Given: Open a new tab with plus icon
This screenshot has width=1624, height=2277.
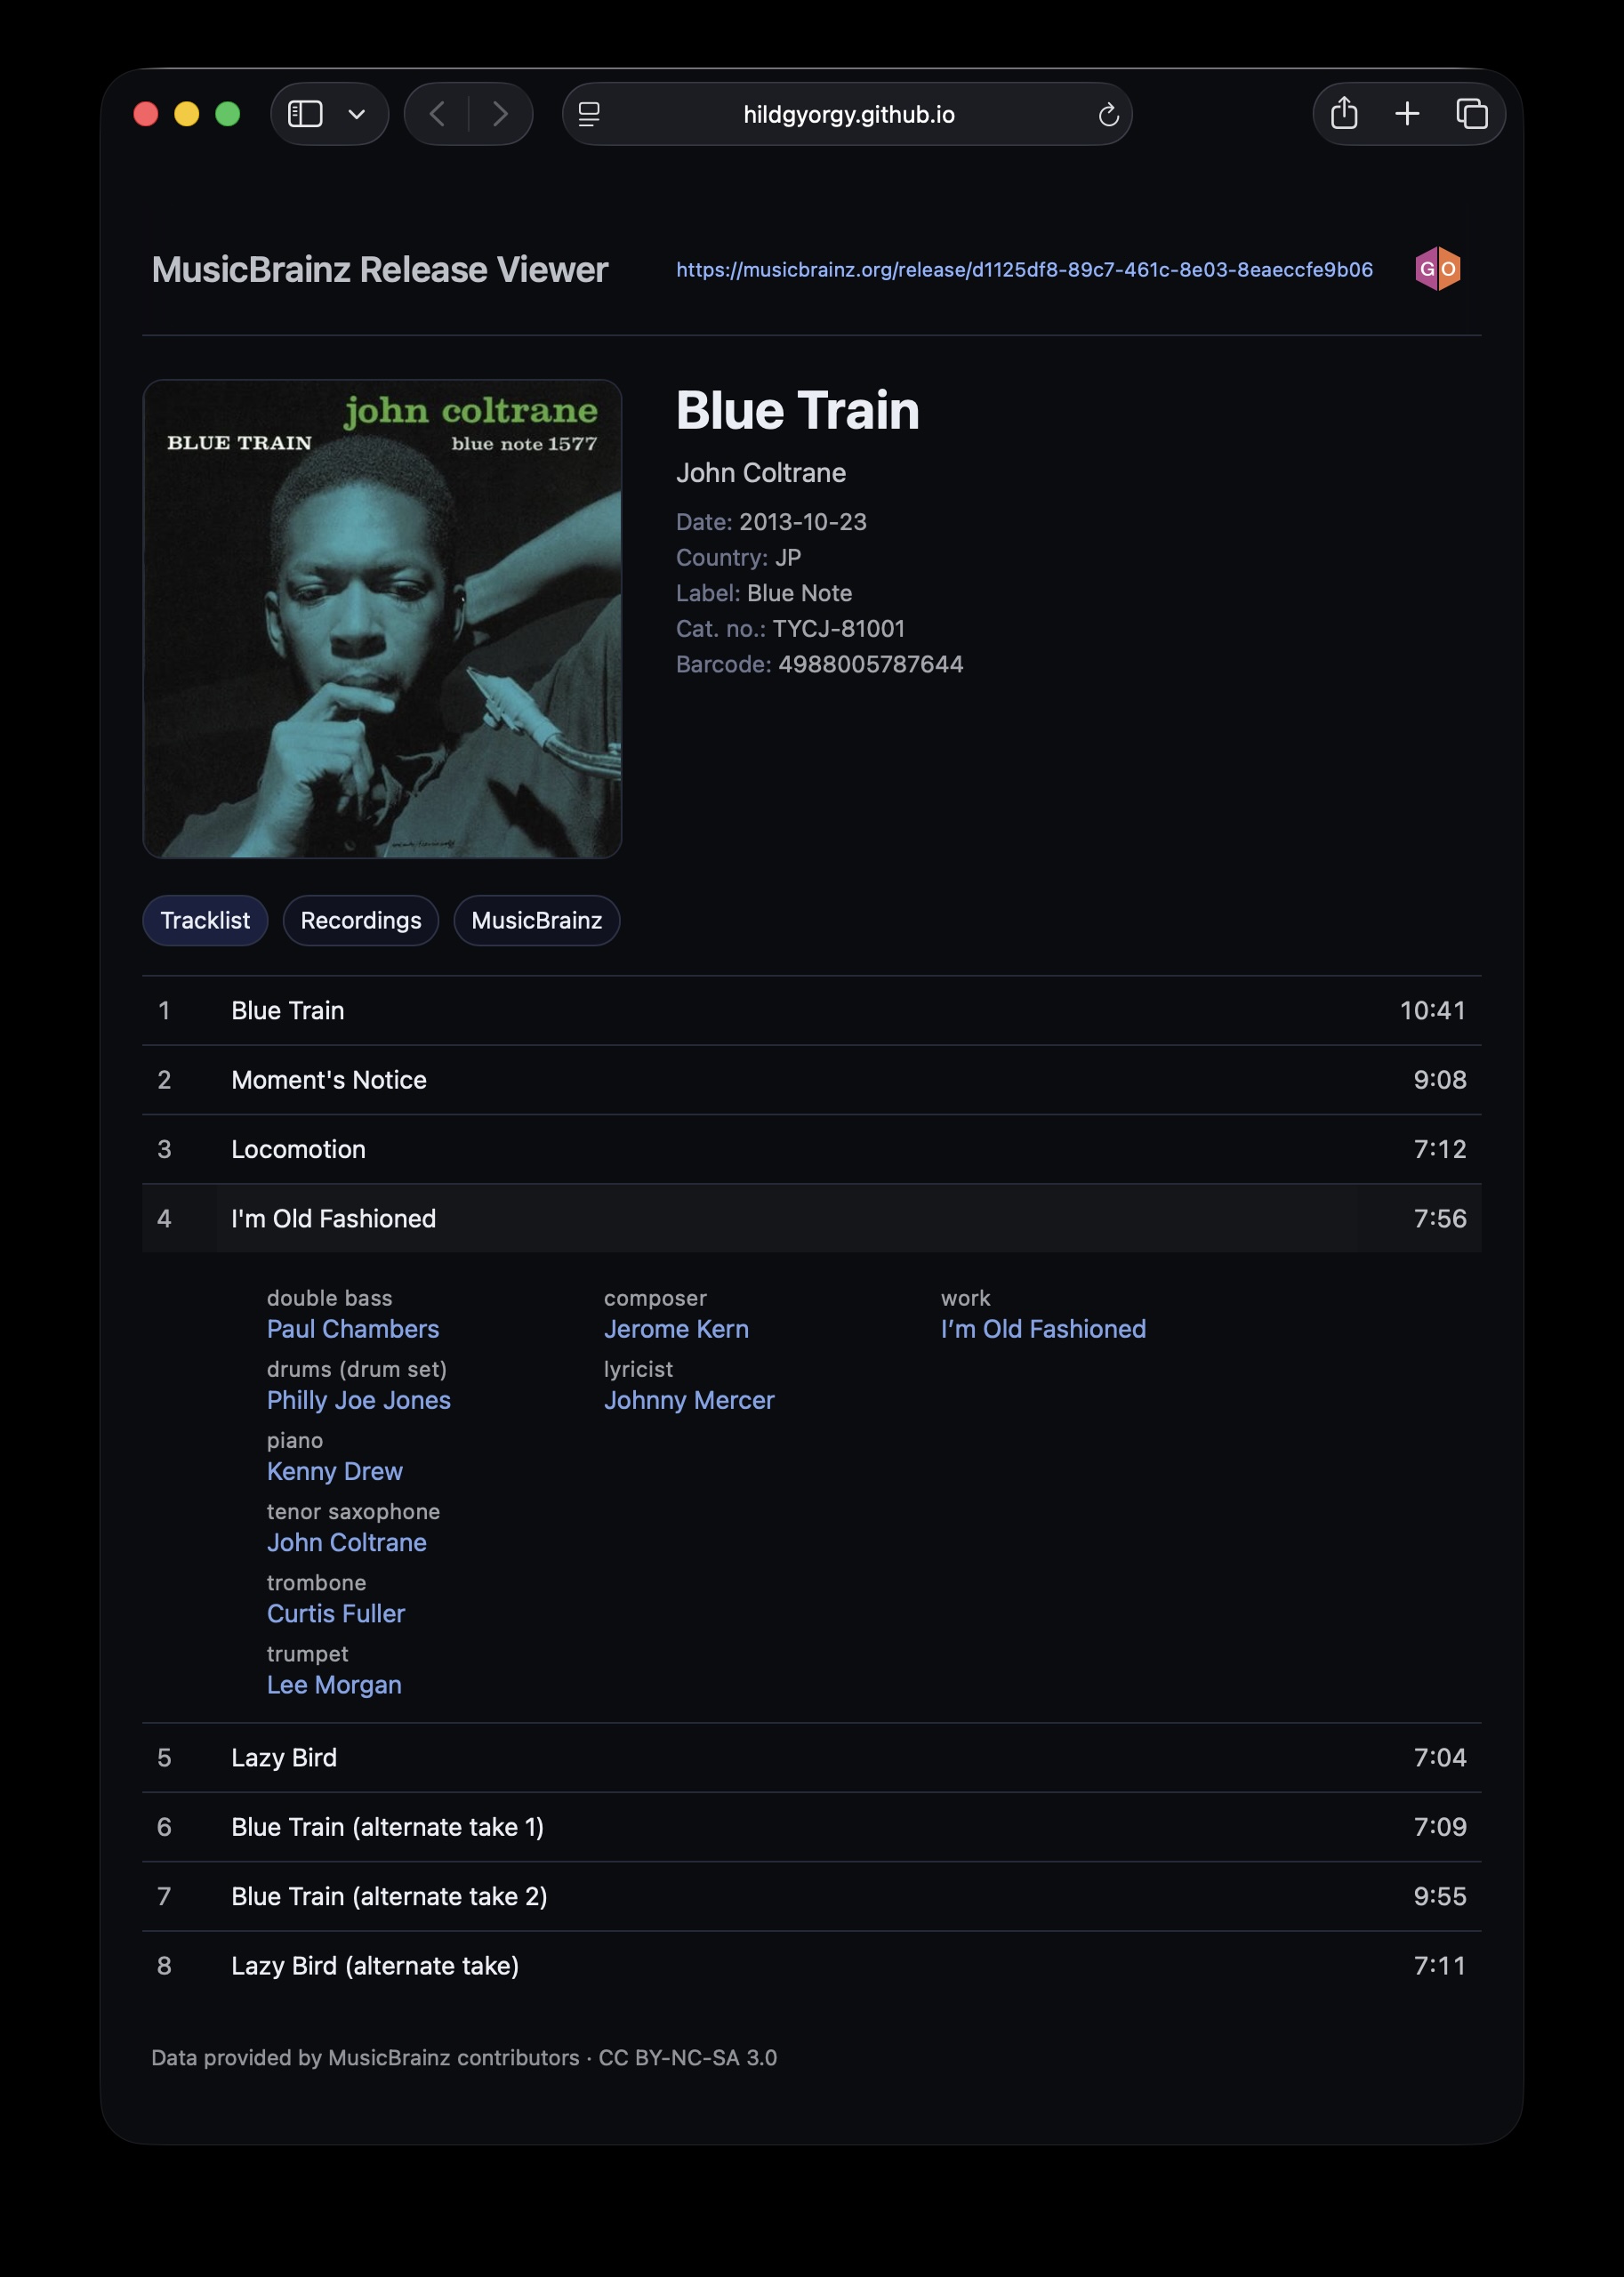Looking at the screenshot, I should tap(1407, 114).
